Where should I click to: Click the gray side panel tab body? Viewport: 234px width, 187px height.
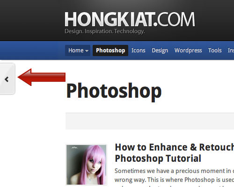pyautogui.click(x=7, y=79)
